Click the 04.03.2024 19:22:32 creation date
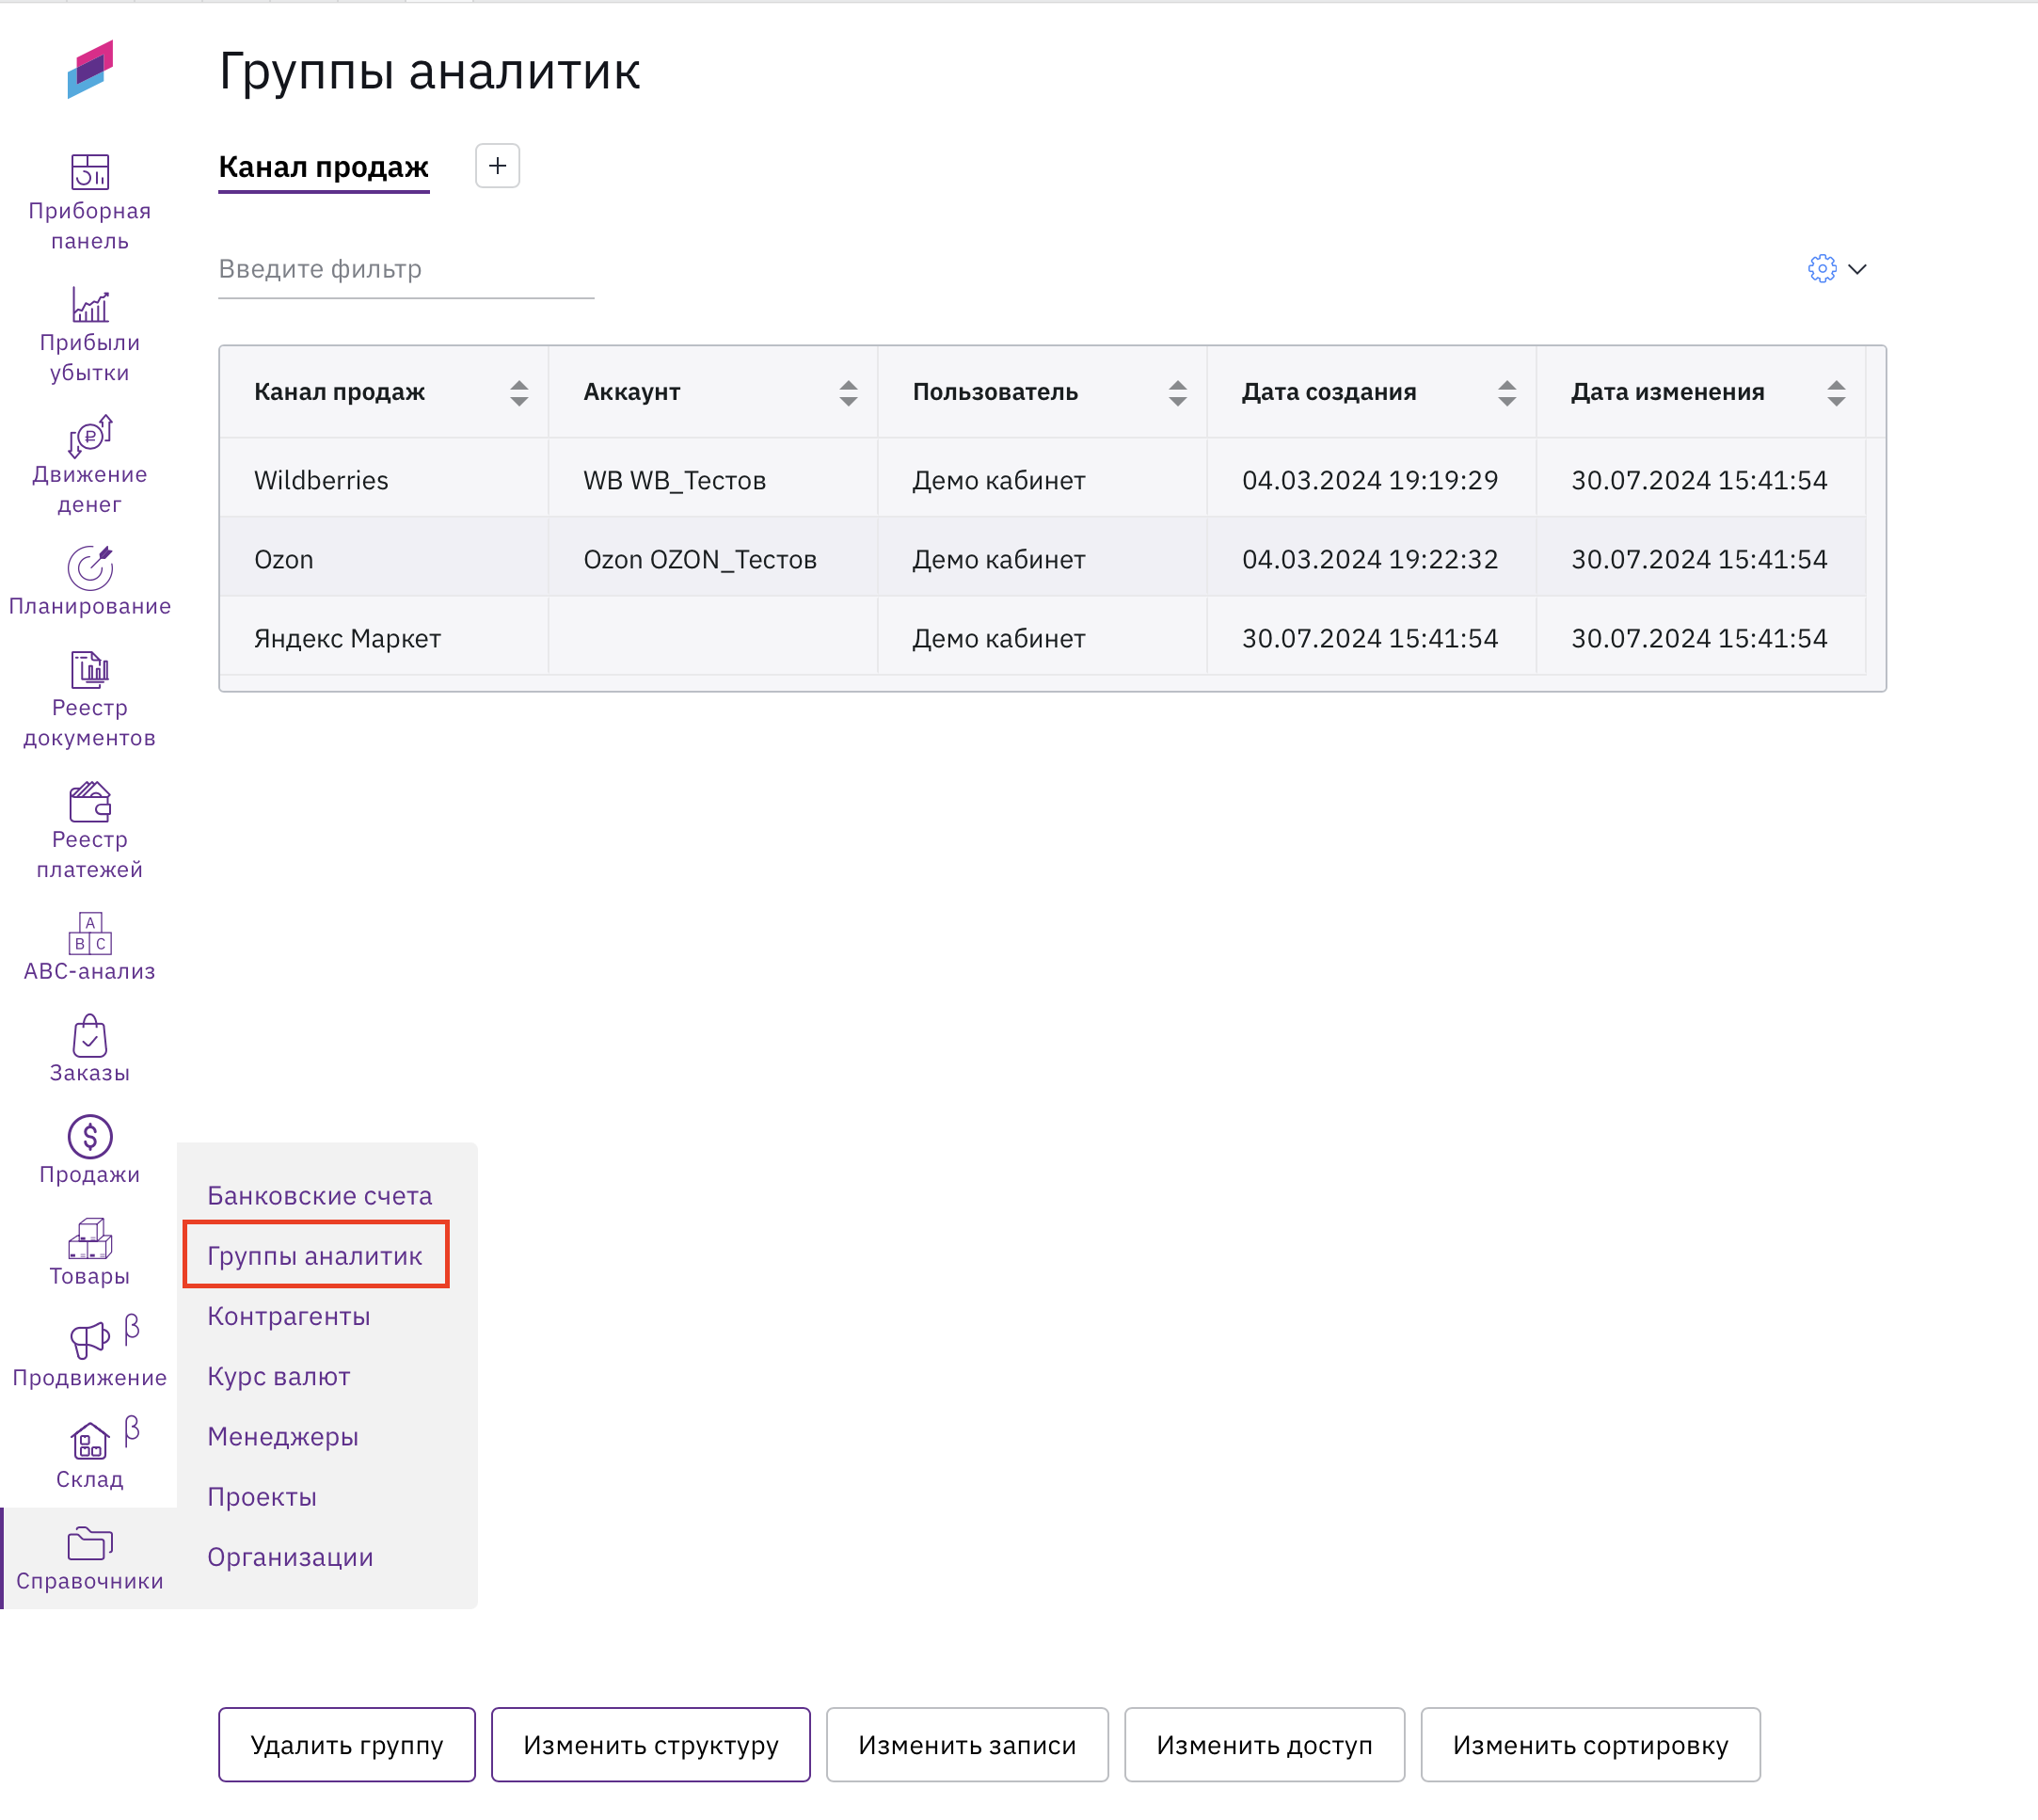The height and width of the screenshot is (1820, 2038). point(1370,559)
